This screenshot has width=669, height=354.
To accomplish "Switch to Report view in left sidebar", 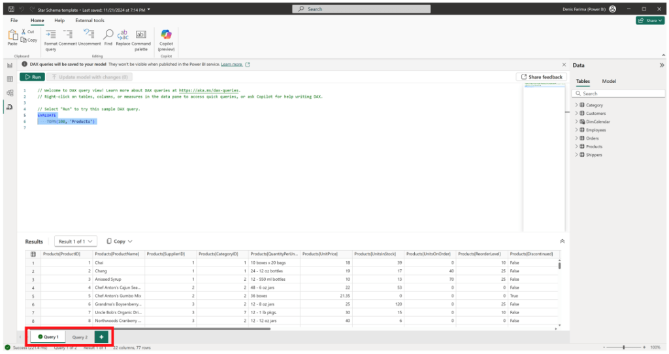I will (x=10, y=65).
